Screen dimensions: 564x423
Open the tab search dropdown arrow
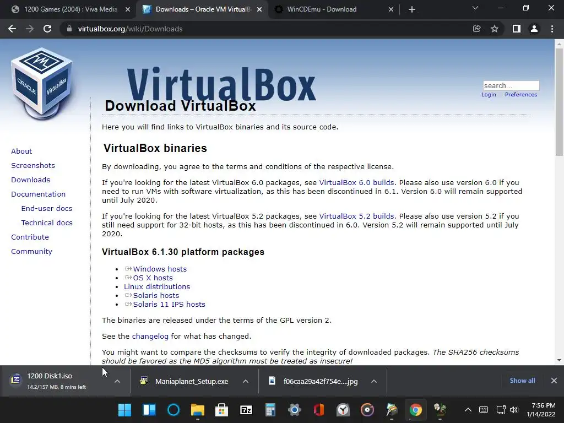click(x=475, y=8)
